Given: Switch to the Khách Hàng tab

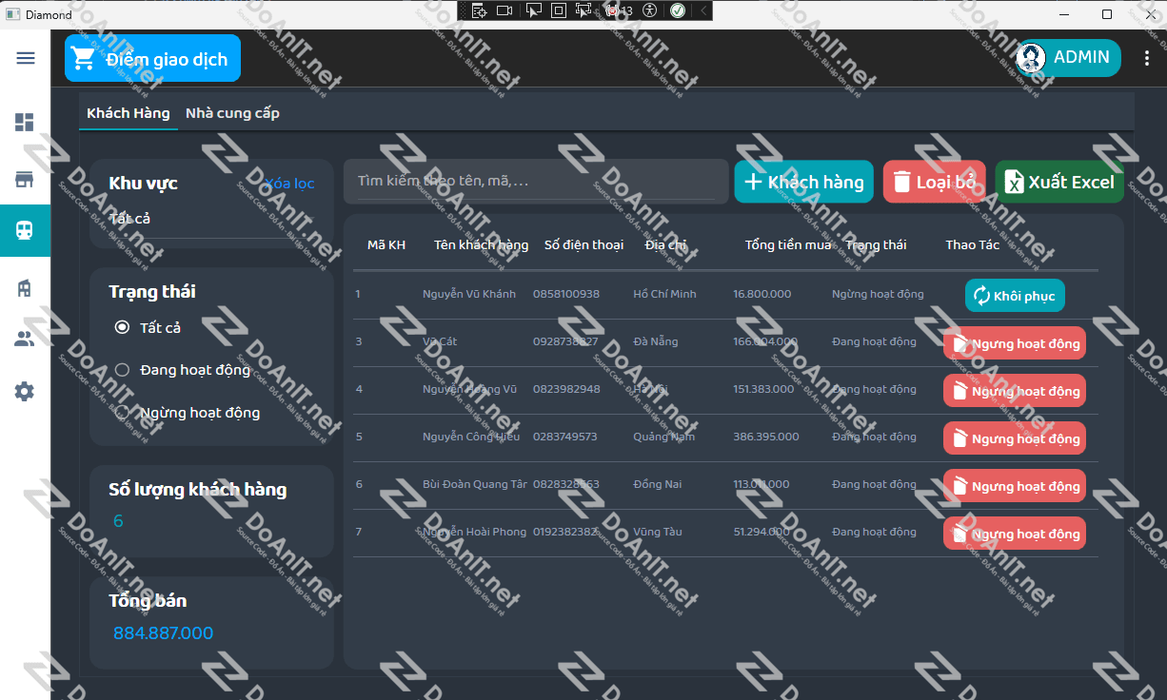Looking at the screenshot, I should coord(129,113).
